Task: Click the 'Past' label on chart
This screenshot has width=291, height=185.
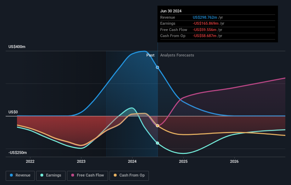Action: (150, 55)
